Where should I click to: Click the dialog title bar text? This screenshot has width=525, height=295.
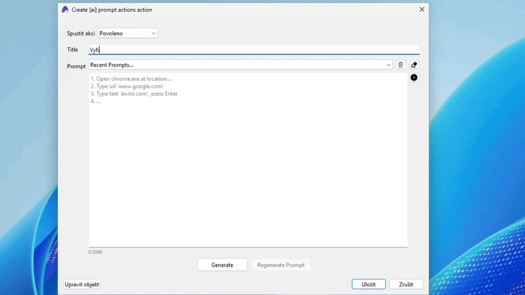[112, 10]
